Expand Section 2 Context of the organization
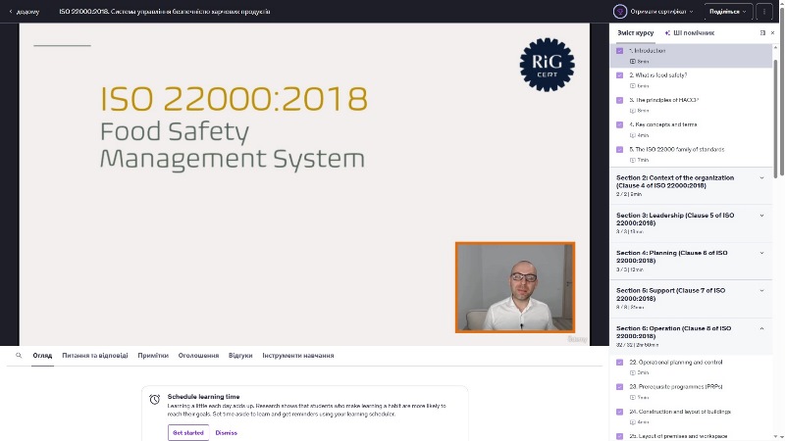The width and height of the screenshot is (785, 441). tap(762, 178)
